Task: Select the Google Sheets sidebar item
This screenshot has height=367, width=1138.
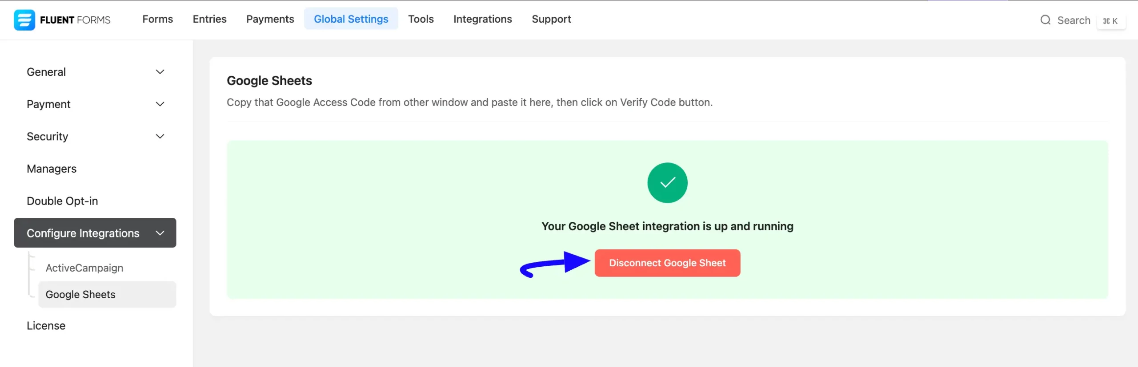Action: pos(107,295)
